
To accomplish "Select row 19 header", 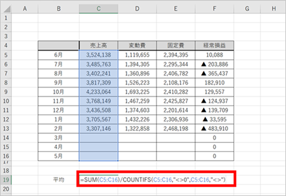I will pyautogui.click(x=6, y=179).
